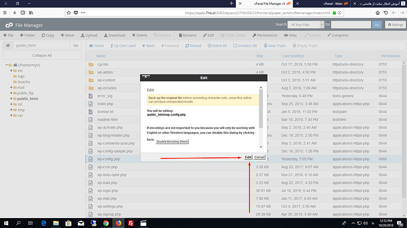Click the Download toolbar button
Viewport: 407px width, 228px height.
click(x=114, y=35)
